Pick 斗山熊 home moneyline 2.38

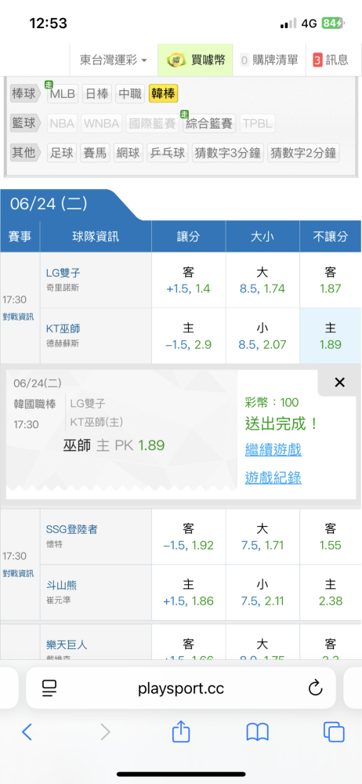click(x=331, y=593)
